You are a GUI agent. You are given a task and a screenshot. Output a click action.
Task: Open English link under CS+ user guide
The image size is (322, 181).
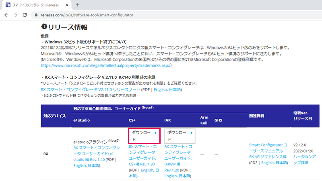147,170
